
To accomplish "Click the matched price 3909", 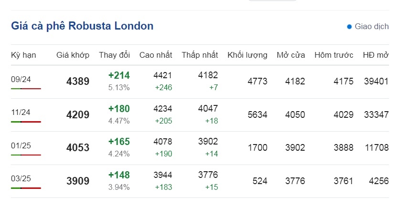I will 78,181.
